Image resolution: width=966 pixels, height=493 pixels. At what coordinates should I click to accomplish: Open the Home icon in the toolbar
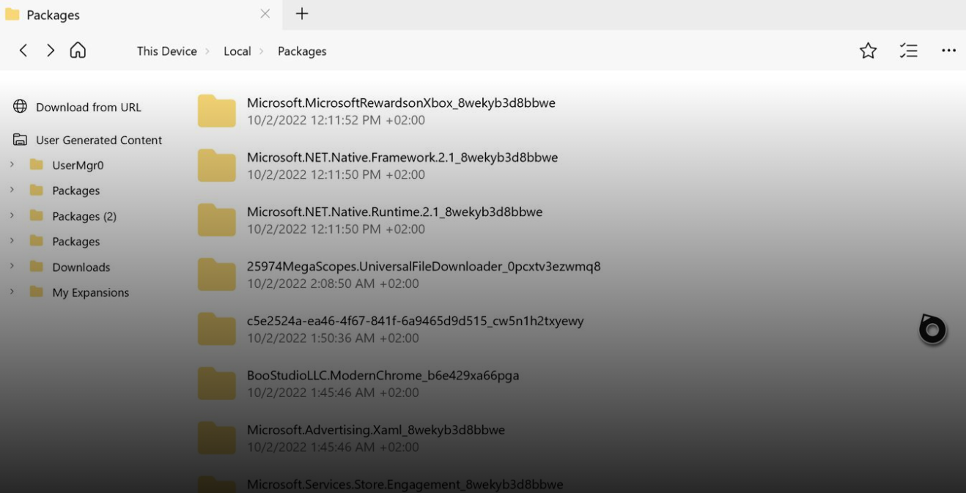77,50
